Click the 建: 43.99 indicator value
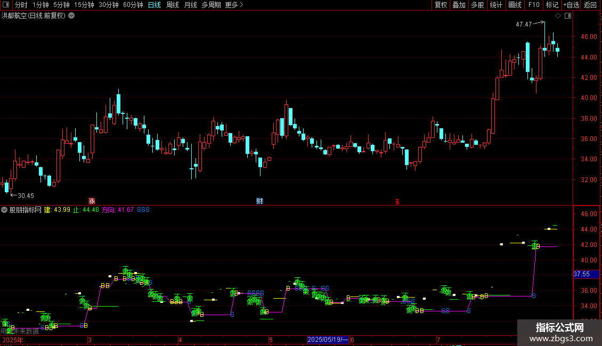Viewport: 602px width, 346px height. click(x=57, y=210)
